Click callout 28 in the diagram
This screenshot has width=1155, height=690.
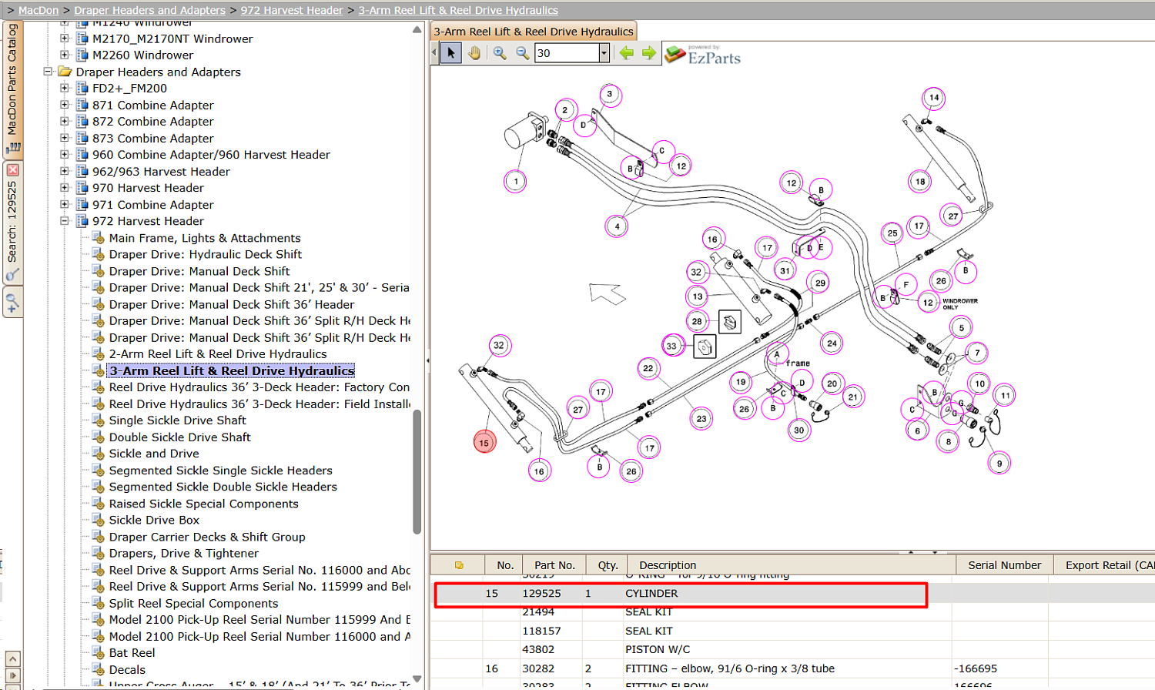pos(697,321)
